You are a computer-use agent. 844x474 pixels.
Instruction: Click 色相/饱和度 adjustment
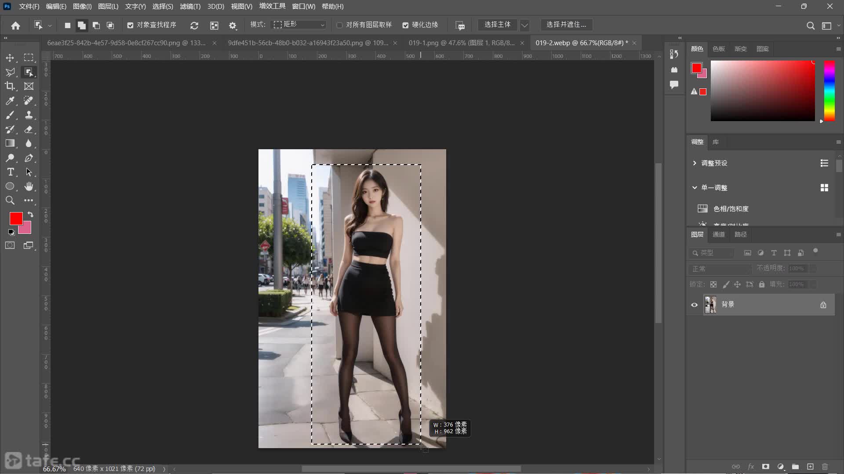(731, 209)
